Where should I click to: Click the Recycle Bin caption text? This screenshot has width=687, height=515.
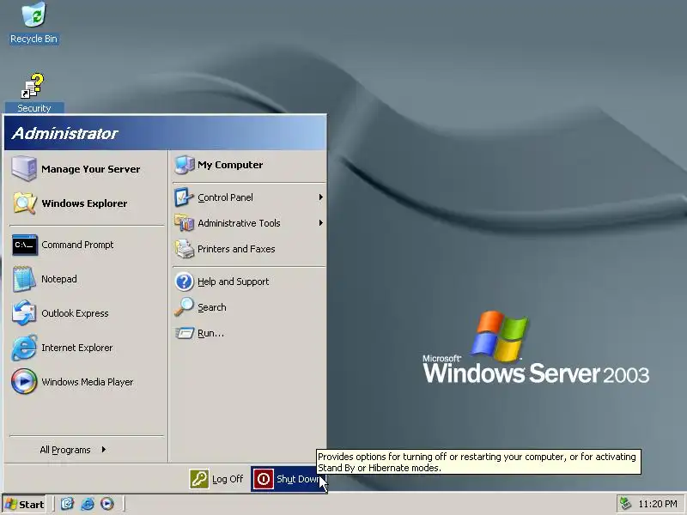(x=33, y=39)
